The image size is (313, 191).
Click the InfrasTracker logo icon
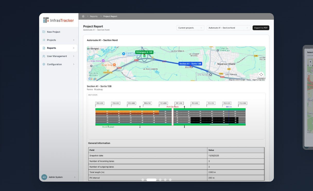pos(46,20)
